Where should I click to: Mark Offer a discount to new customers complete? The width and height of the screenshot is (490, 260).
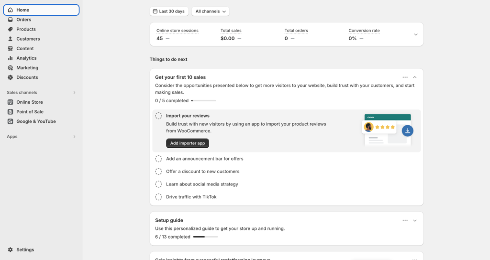point(159,172)
